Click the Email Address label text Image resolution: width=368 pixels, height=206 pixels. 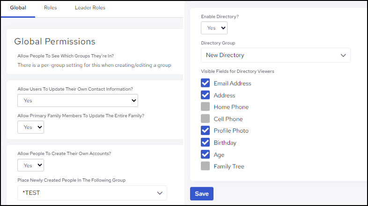click(x=232, y=83)
